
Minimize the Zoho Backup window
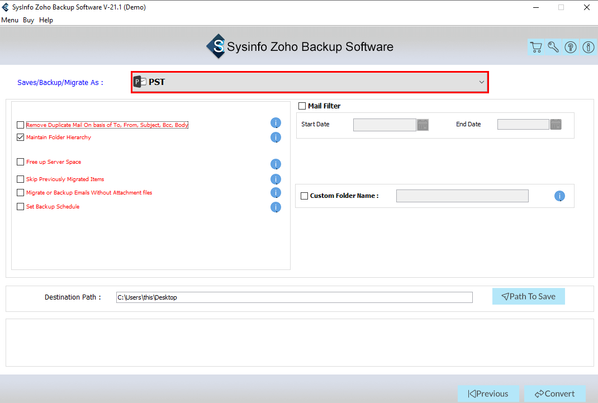click(536, 7)
